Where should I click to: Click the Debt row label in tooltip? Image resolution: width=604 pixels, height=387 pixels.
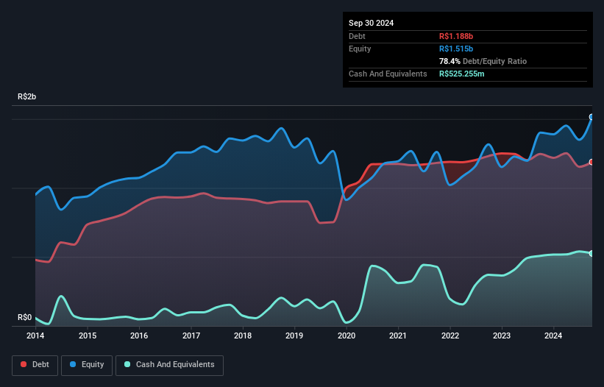pyautogui.click(x=357, y=36)
